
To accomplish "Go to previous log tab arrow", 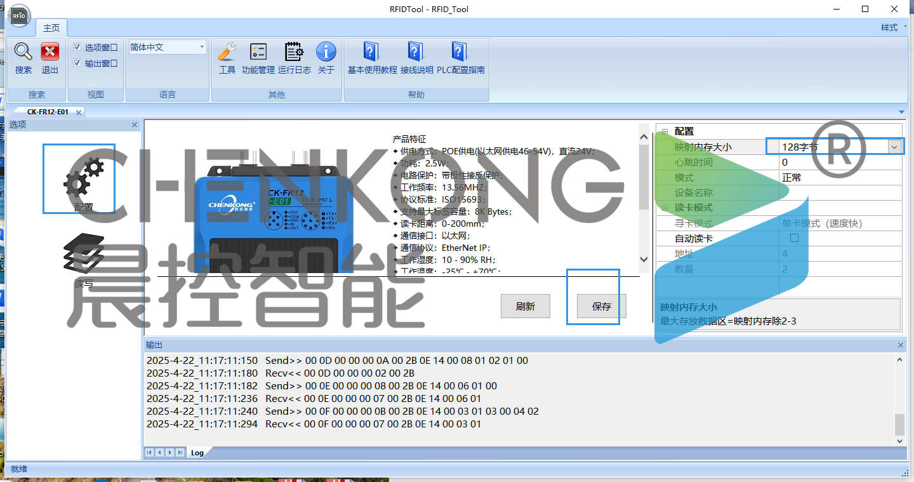I will pyautogui.click(x=159, y=453).
